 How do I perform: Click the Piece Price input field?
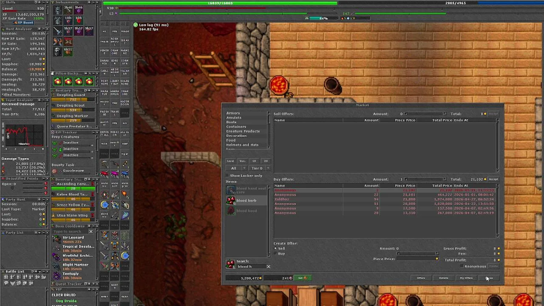(x=417, y=259)
